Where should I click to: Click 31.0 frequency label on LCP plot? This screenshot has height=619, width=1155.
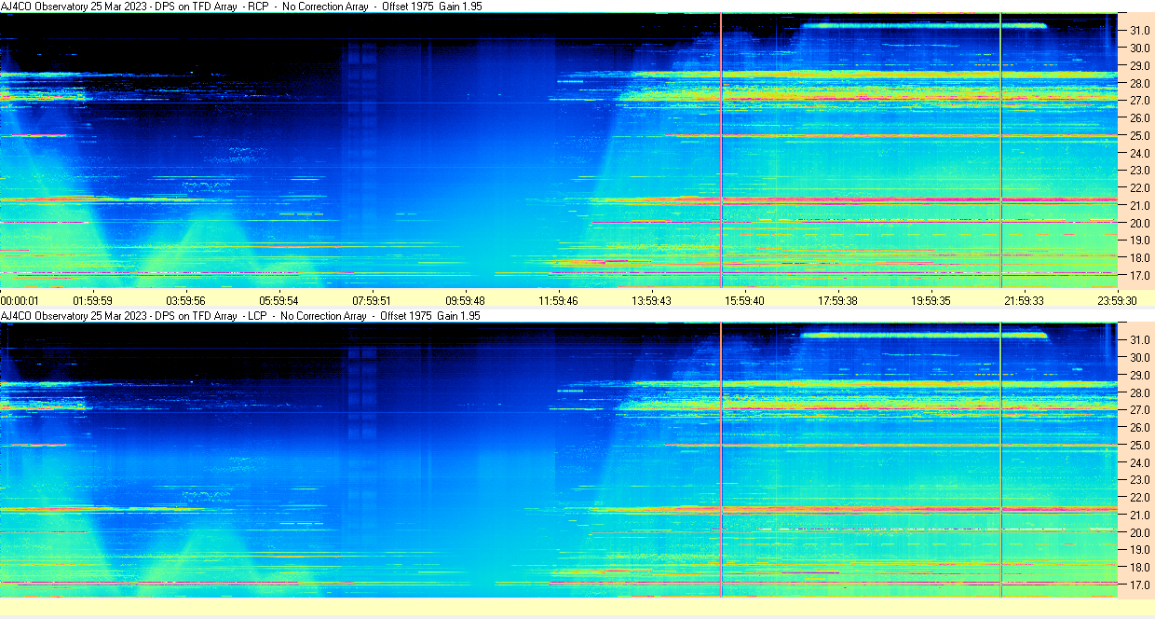(1140, 339)
